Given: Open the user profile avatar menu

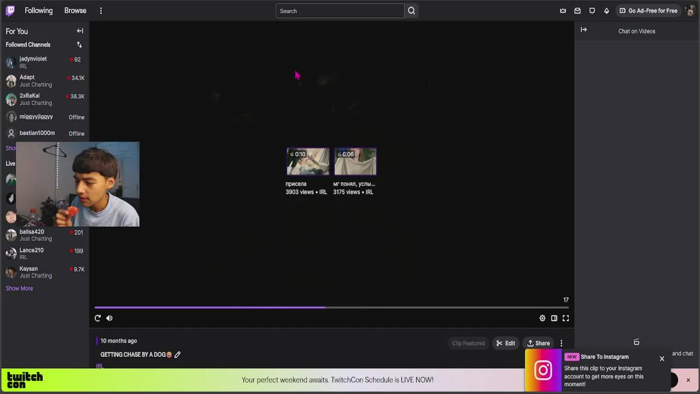Looking at the screenshot, I should (x=690, y=10).
